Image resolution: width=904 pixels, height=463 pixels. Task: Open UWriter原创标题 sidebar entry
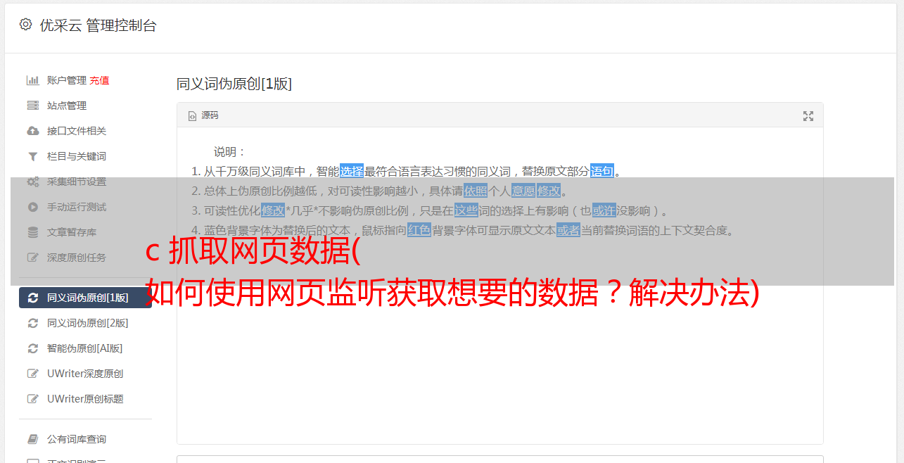[x=85, y=399]
